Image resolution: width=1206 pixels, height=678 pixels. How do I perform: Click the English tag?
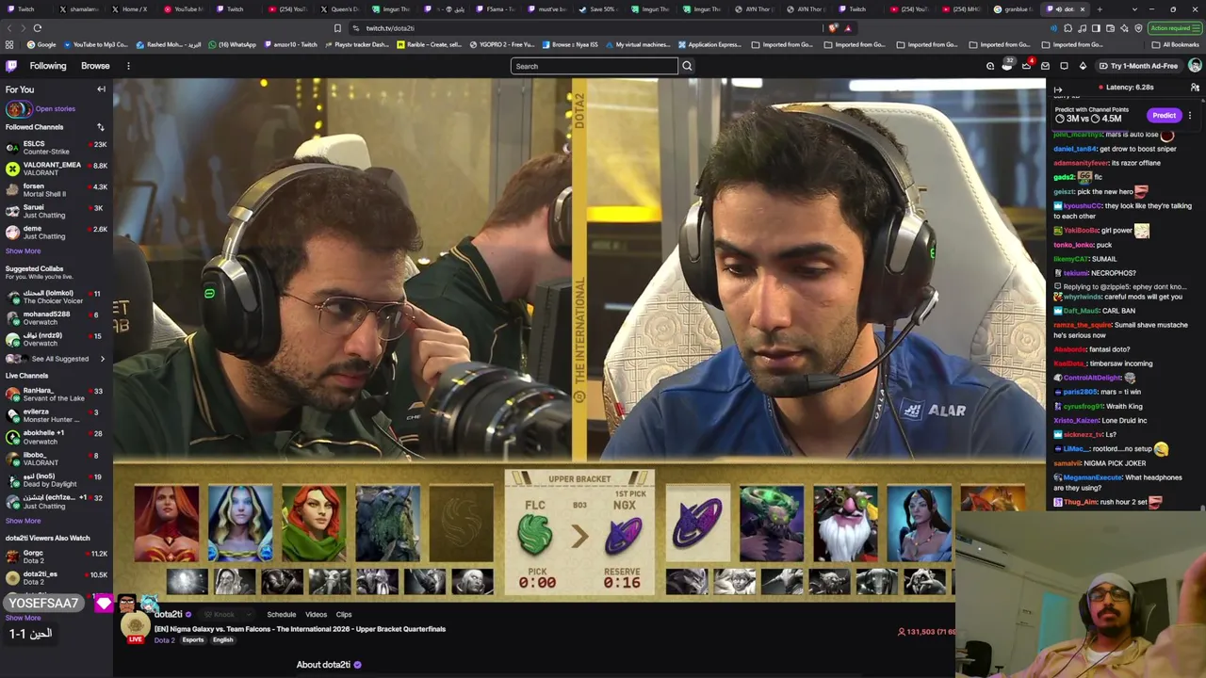(222, 640)
